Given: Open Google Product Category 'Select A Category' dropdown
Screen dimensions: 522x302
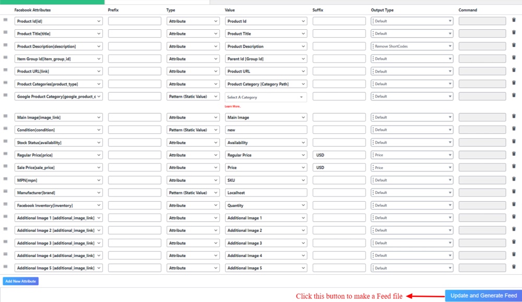Looking at the screenshot, I should pyautogui.click(x=266, y=97).
